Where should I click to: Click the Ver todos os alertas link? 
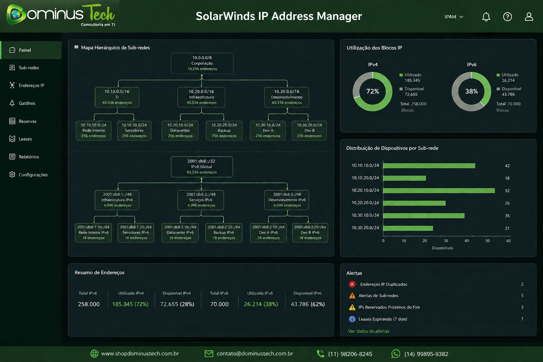369,331
